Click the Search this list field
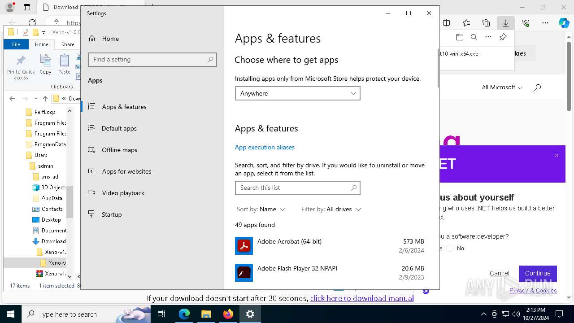The width and height of the screenshot is (574, 323). click(x=297, y=188)
